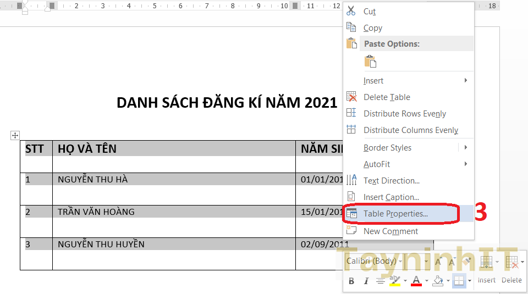Click the shading paint bucket icon
Image resolution: width=528 pixels, height=294 pixels.
pyautogui.click(x=438, y=281)
